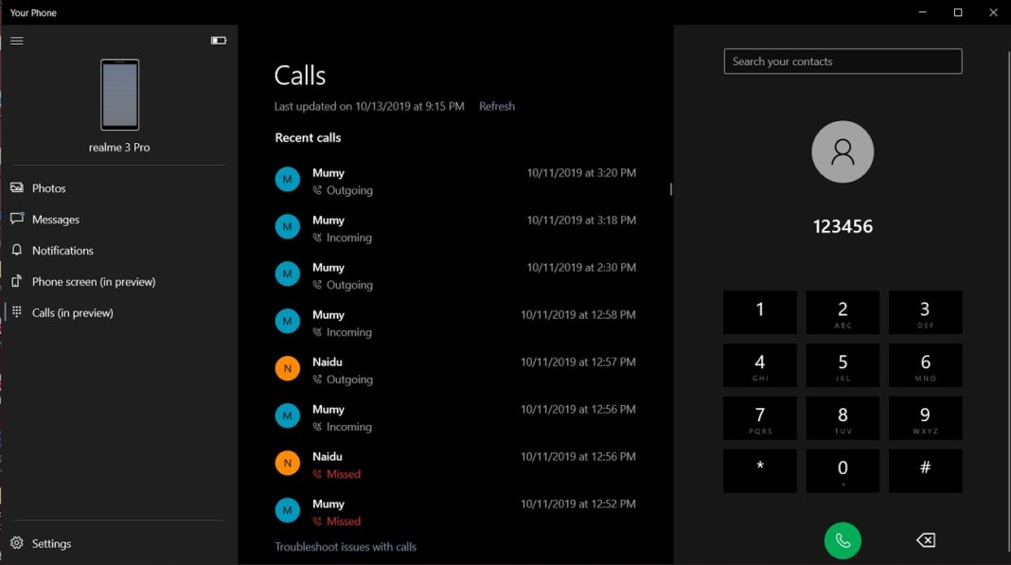Click the Refresh link to update calls
The image size is (1011, 565).
pos(496,106)
